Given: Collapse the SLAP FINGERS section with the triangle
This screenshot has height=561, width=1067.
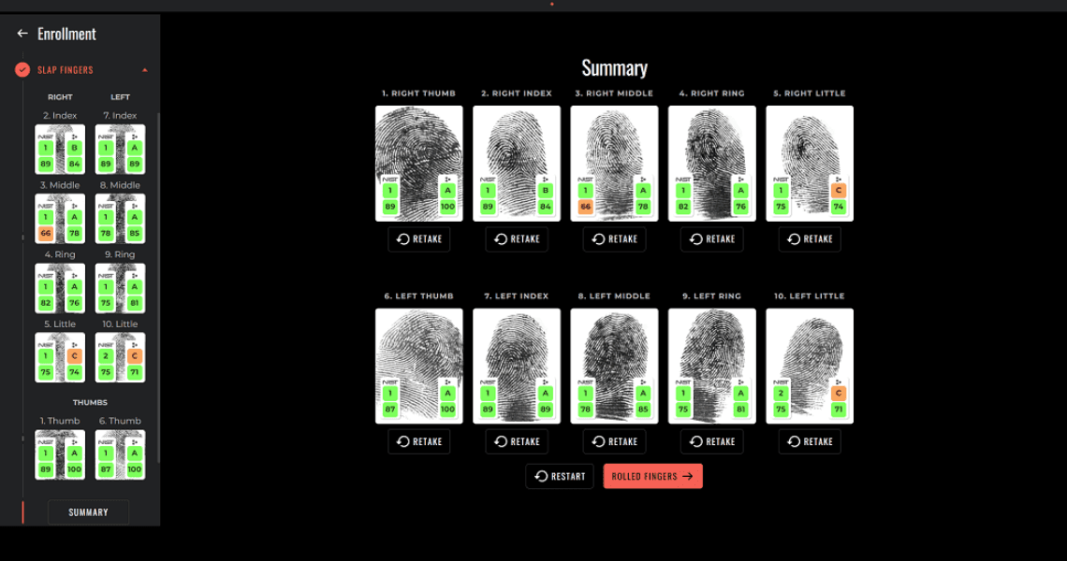Looking at the screenshot, I should (145, 69).
